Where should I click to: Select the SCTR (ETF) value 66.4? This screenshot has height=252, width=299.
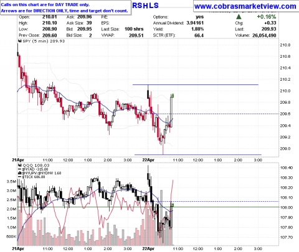pos(199,35)
